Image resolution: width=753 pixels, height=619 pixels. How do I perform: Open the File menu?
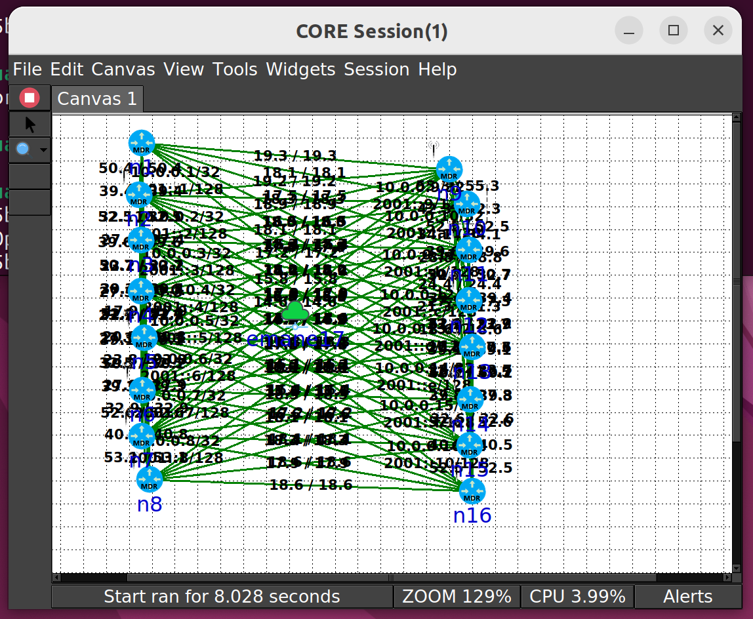tap(27, 69)
